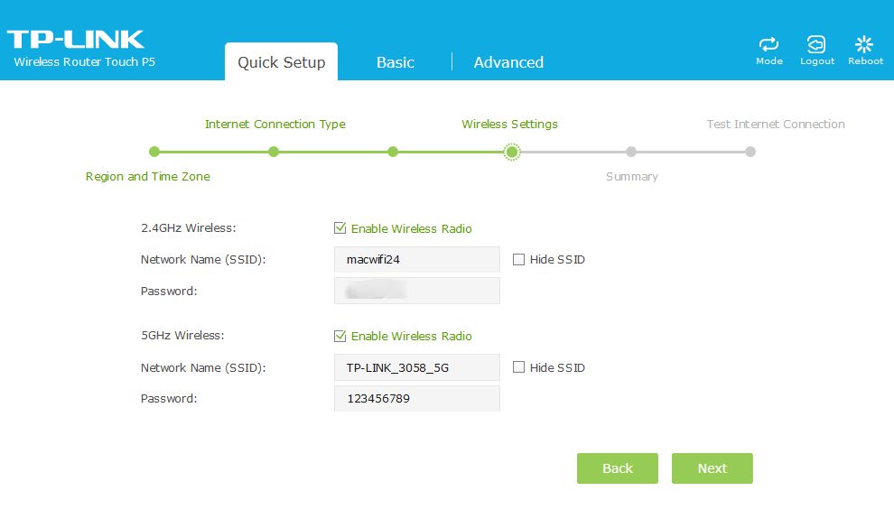Click the Region and Time Zone label
The height and width of the screenshot is (528, 894).
(x=148, y=177)
